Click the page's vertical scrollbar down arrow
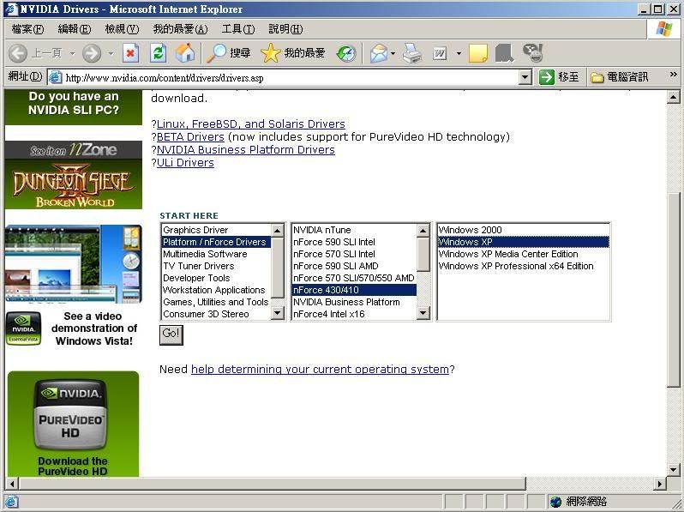This screenshot has width=684, height=512. (674, 469)
